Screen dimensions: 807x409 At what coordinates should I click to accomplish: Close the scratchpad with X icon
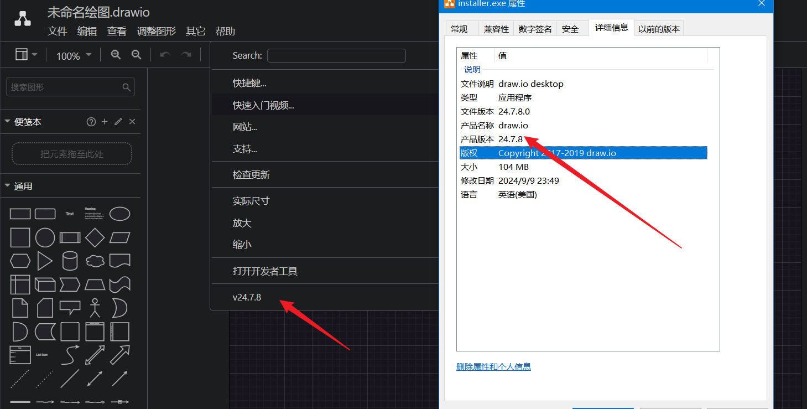point(132,122)
